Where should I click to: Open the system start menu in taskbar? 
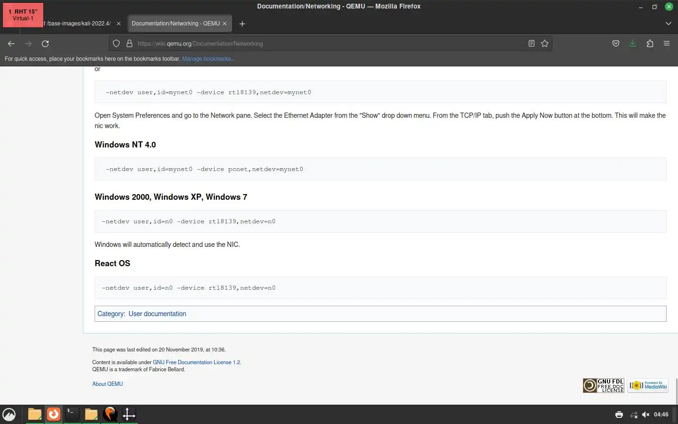point(9,414)
